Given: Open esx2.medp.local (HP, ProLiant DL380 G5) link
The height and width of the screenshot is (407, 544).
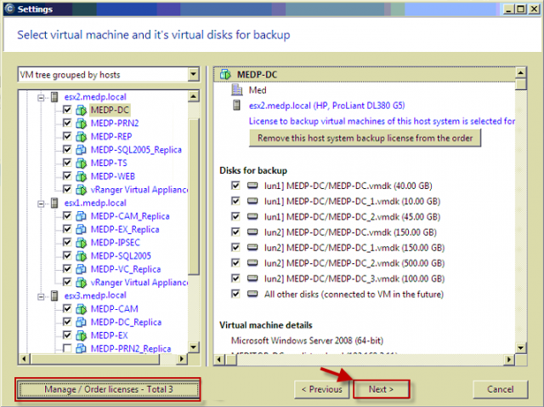Looking at the screenshot, I should click(326, 106).
